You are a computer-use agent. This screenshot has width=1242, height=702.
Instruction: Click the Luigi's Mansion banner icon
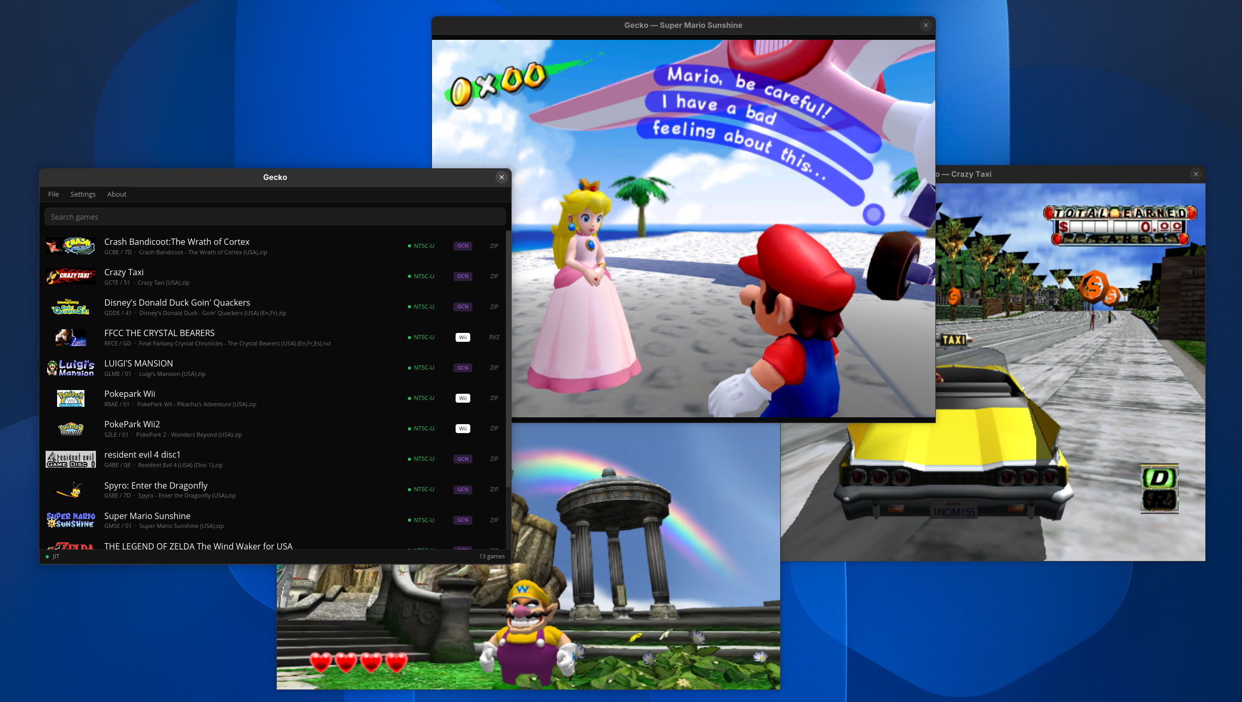coord(71,368)
